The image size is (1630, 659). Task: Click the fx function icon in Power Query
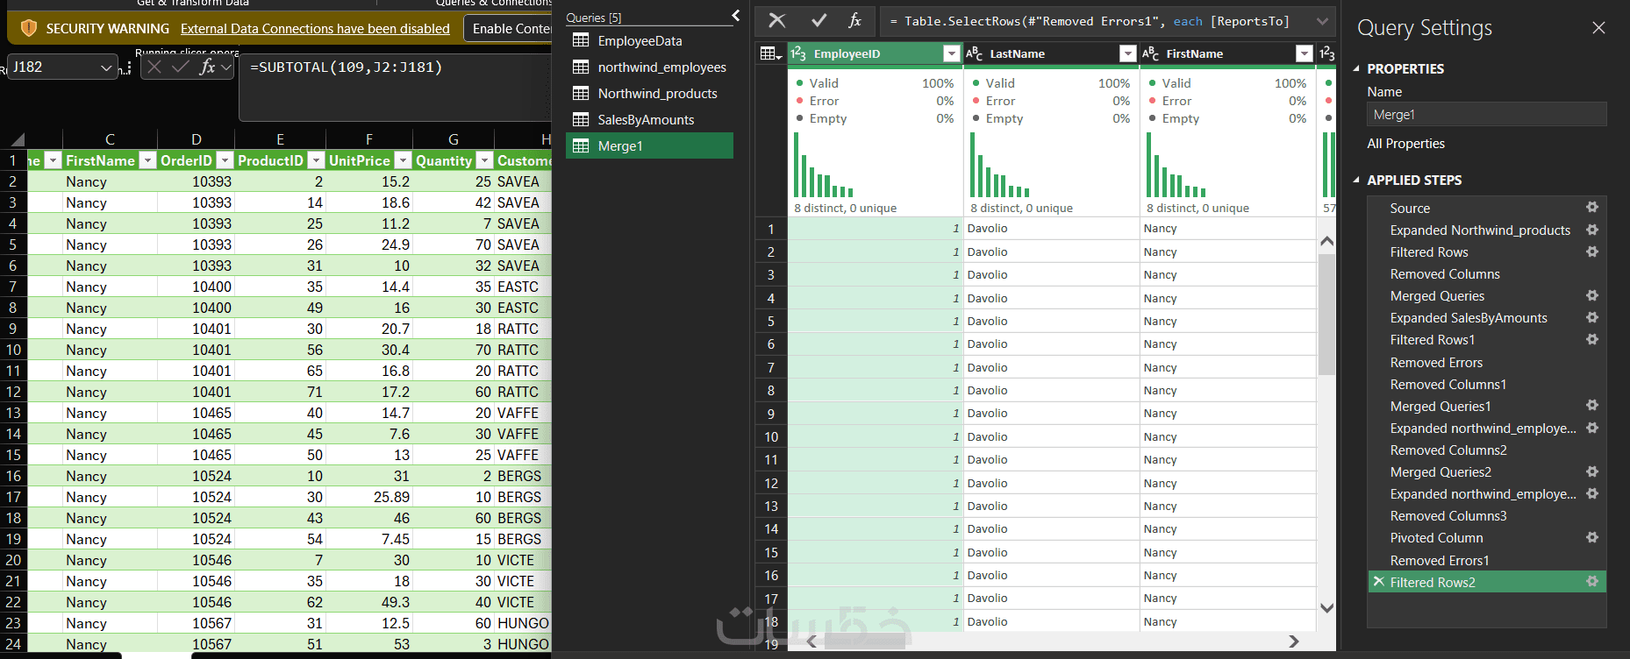pyautogui.click(x=854, y=20)
